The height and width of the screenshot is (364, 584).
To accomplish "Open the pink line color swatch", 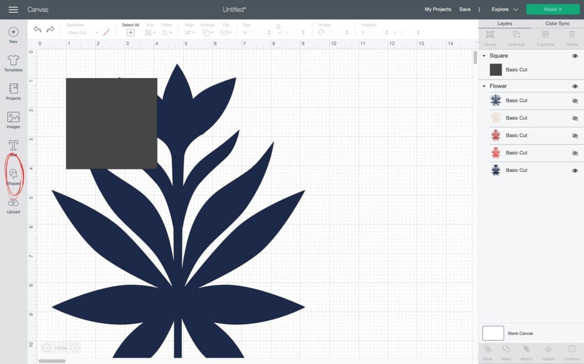I will pos(106,33).
